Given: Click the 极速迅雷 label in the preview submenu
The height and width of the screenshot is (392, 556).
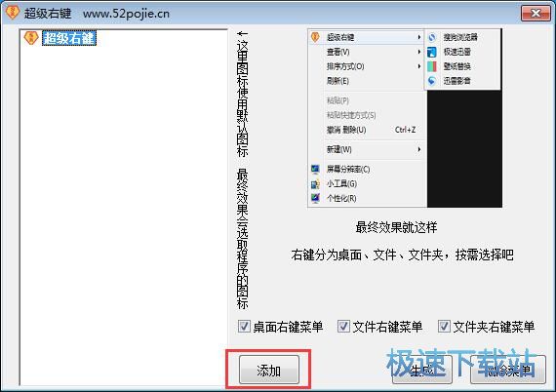Looking at the screenshot, I should click(x=457, y=52).
